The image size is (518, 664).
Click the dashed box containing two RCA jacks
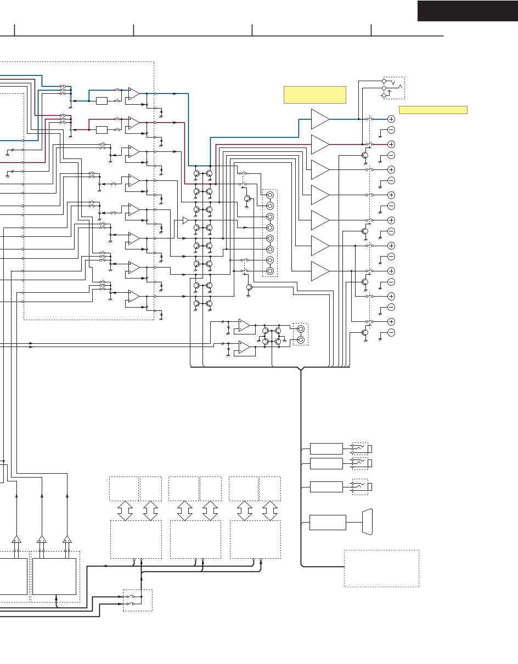tap(301, 334)
